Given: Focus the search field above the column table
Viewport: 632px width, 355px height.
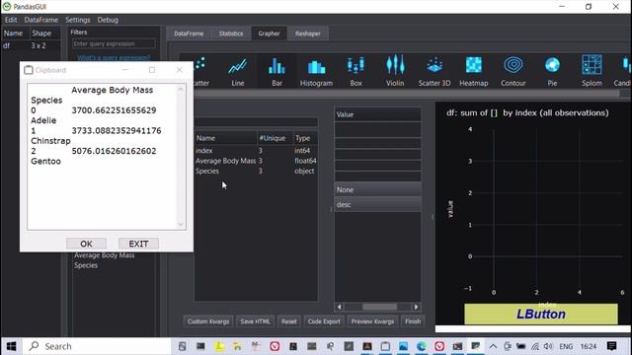Looking at the screenshot, I should [x=256, y=121].
